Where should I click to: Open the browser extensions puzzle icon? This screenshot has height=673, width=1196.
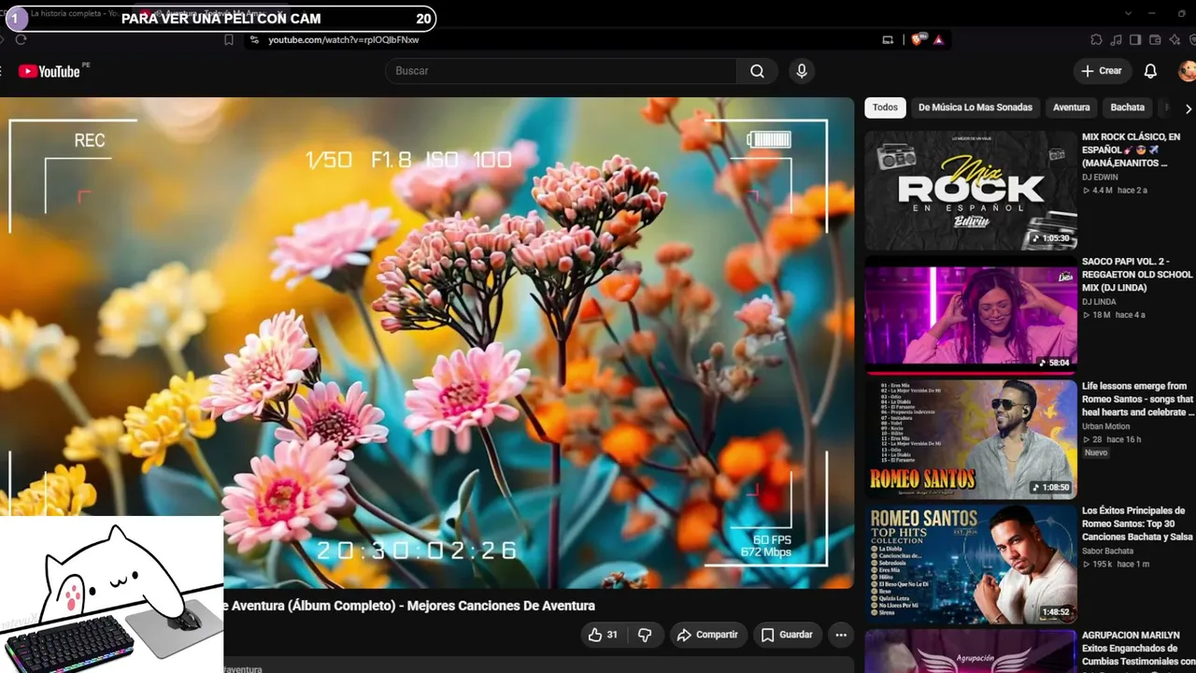pos(1096,39)
